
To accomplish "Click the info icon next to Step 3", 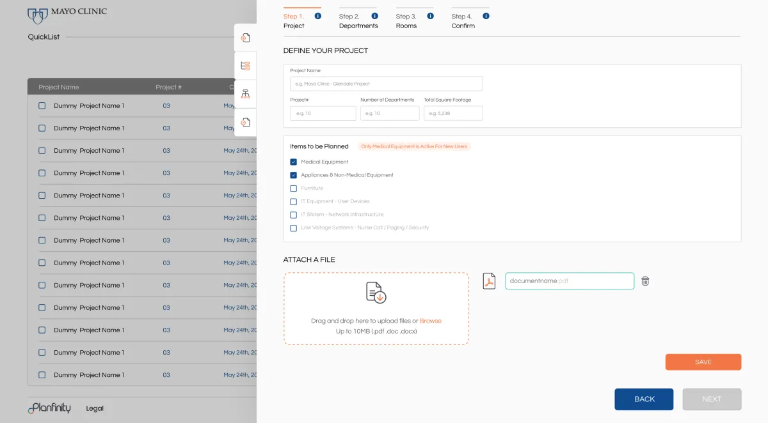I will click(430, 16).
